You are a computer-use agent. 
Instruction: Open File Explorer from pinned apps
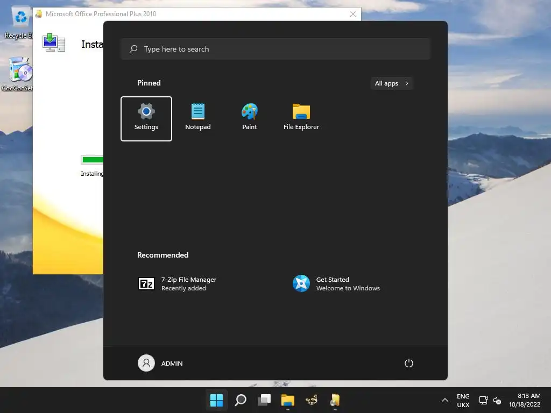(301, 119)
